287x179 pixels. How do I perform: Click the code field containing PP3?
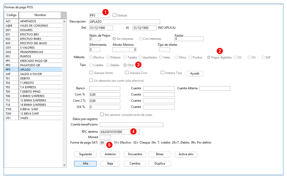99,16
